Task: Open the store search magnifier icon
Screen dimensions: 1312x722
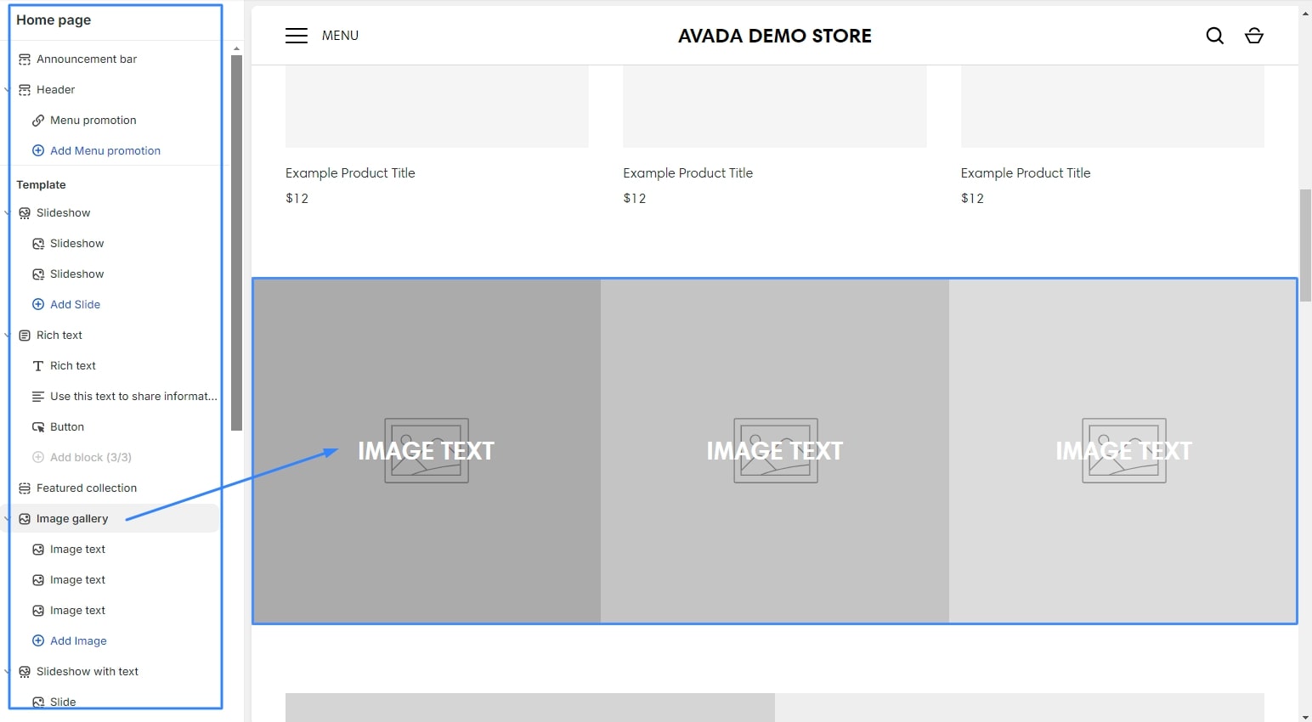Action: point(1215,36)
